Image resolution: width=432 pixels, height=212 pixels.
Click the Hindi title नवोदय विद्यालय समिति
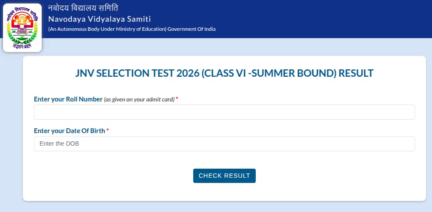[83, 8]
